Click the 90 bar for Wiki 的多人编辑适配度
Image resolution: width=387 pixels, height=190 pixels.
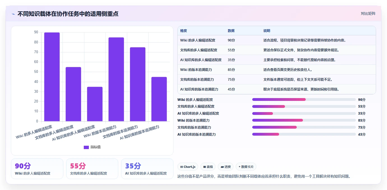coord(52,77)
